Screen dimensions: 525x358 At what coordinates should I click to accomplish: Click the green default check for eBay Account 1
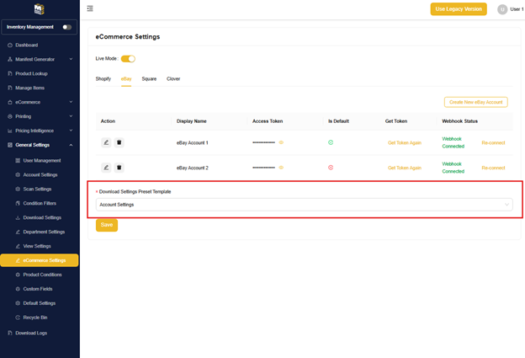(331, 142)
